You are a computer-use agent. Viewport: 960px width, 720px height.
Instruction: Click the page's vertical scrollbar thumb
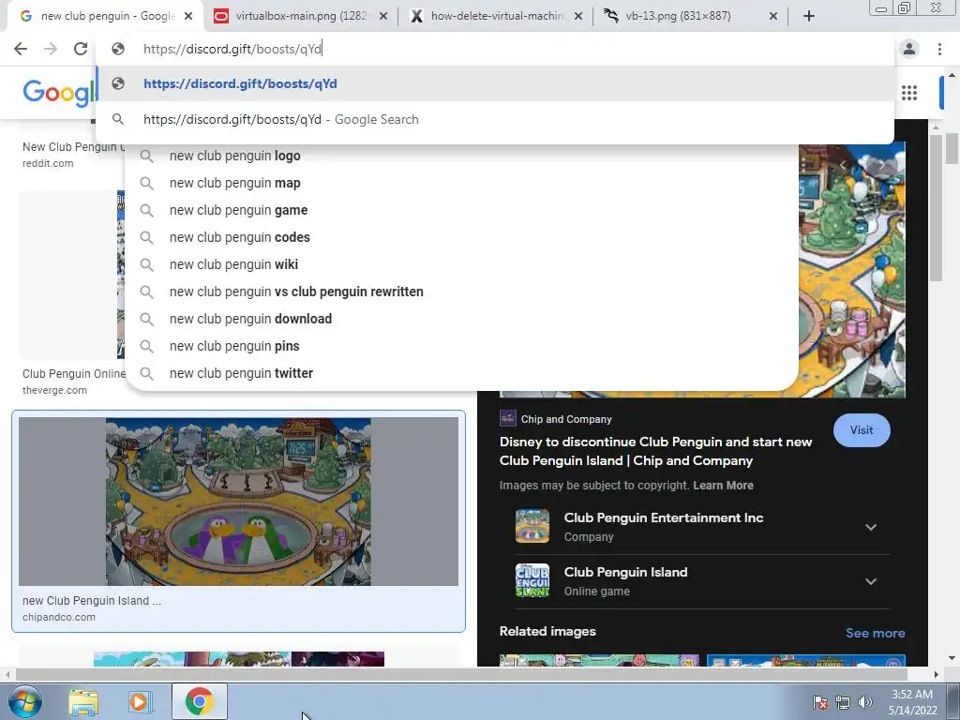tap(952, 148)
